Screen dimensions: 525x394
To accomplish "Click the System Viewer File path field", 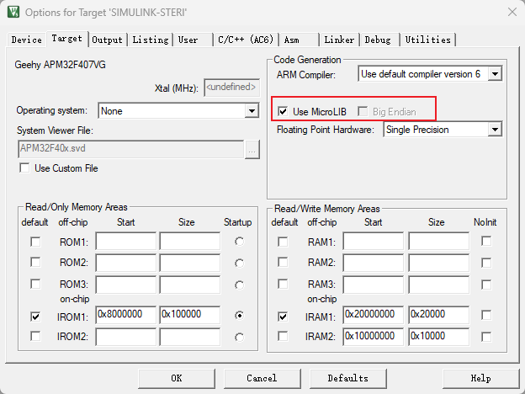I will point(130,149).
